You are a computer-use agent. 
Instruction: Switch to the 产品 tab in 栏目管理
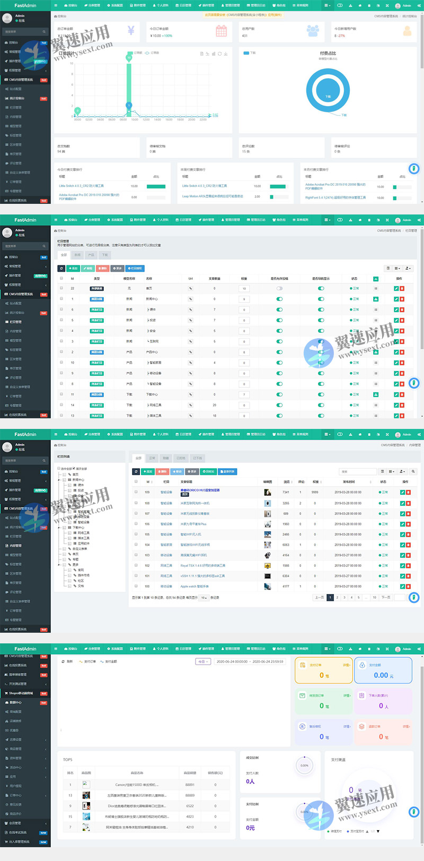(91, 255)
